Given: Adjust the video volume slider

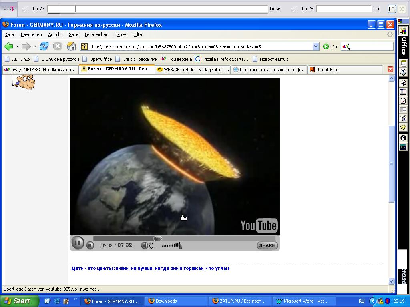Looking at the screenshot, I should pos(168,245).
